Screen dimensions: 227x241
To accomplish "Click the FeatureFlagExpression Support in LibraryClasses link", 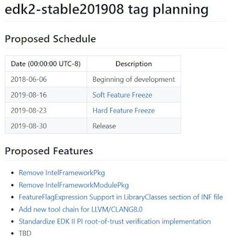I will point(121,197).
